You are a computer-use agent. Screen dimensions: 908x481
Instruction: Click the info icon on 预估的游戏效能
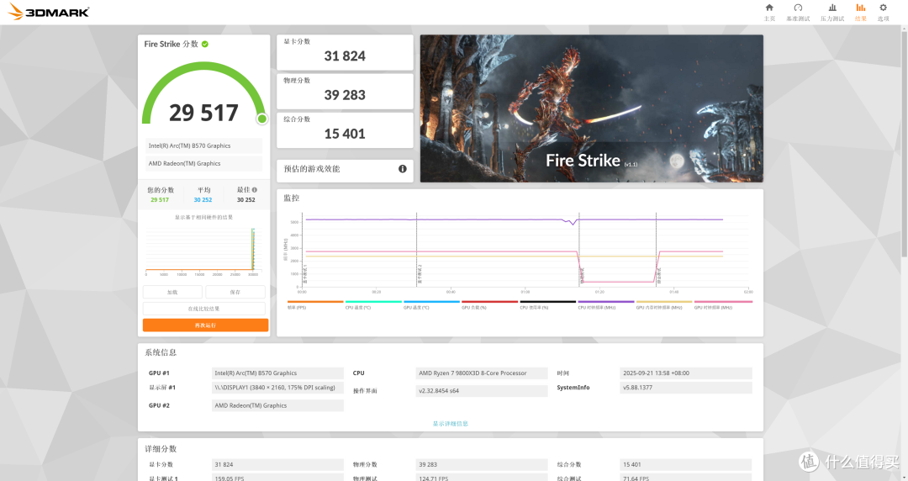coord(403,169)
